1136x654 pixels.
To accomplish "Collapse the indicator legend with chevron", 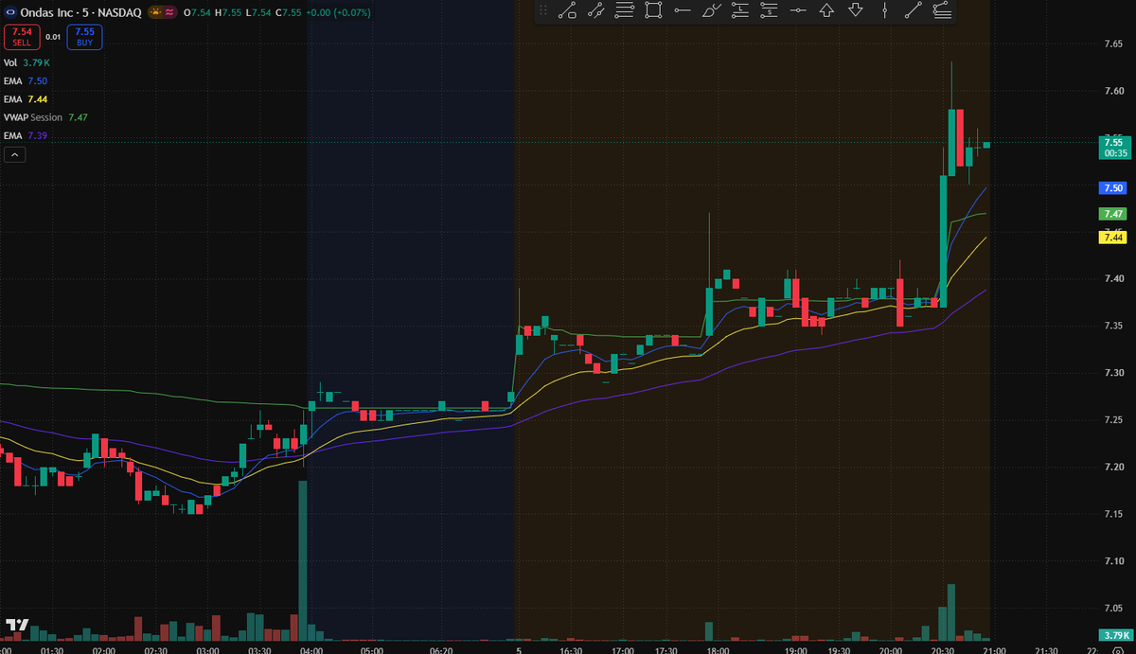I will [14, 154].
